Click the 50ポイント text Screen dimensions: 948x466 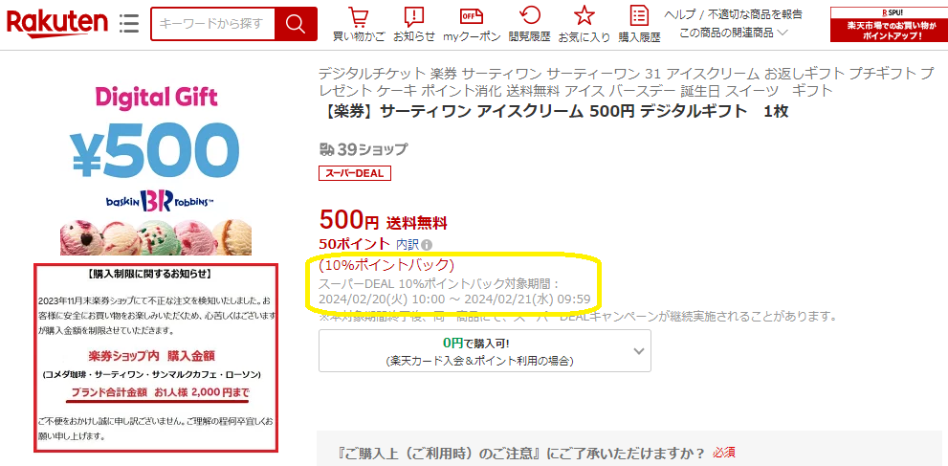tap(355, 244)
